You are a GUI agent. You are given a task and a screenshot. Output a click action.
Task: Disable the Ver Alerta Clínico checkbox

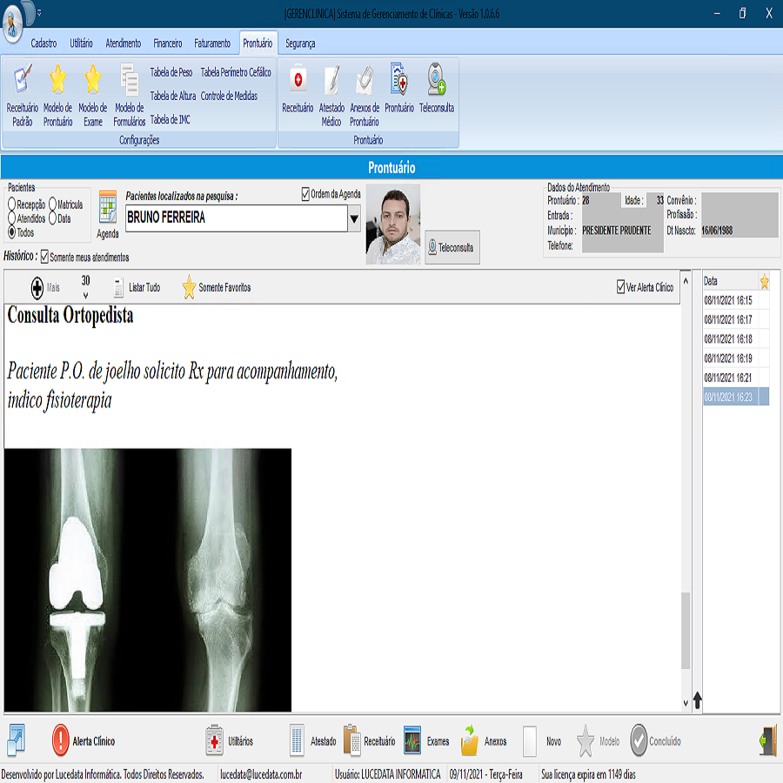click(x=620, y=287)
